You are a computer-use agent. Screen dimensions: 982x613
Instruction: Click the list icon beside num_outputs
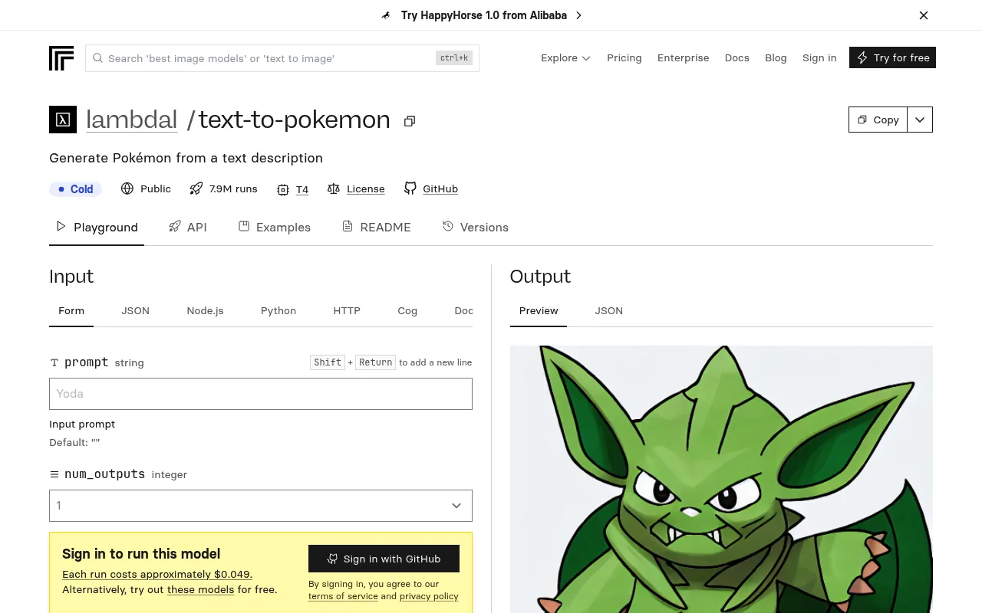pyautogui.click(x=54, y=474)
